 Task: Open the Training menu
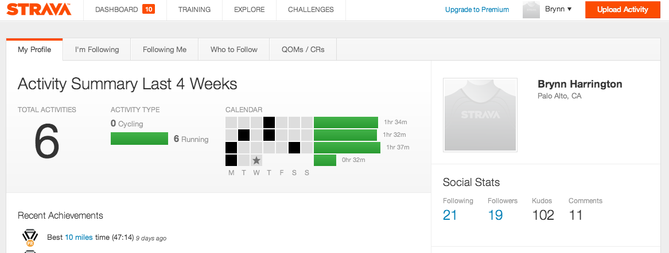click(x=194, y=10)
